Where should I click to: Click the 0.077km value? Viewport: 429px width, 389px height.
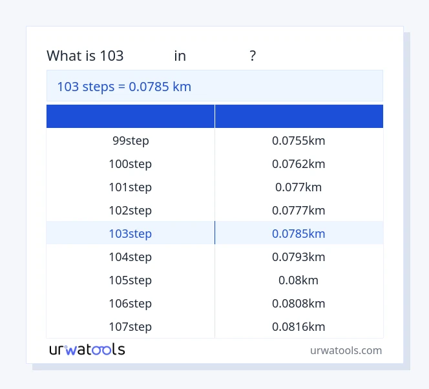tap(298, 187)
